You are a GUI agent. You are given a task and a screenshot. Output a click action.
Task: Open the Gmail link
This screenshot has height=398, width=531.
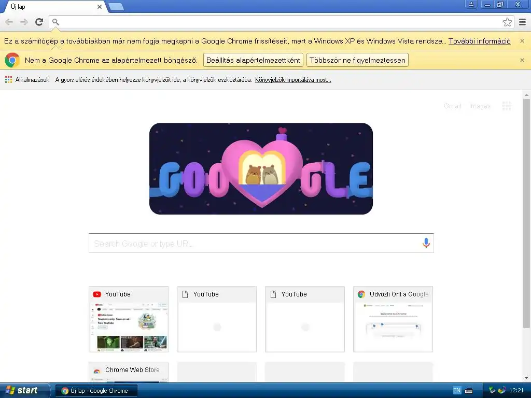pos(452,106)
